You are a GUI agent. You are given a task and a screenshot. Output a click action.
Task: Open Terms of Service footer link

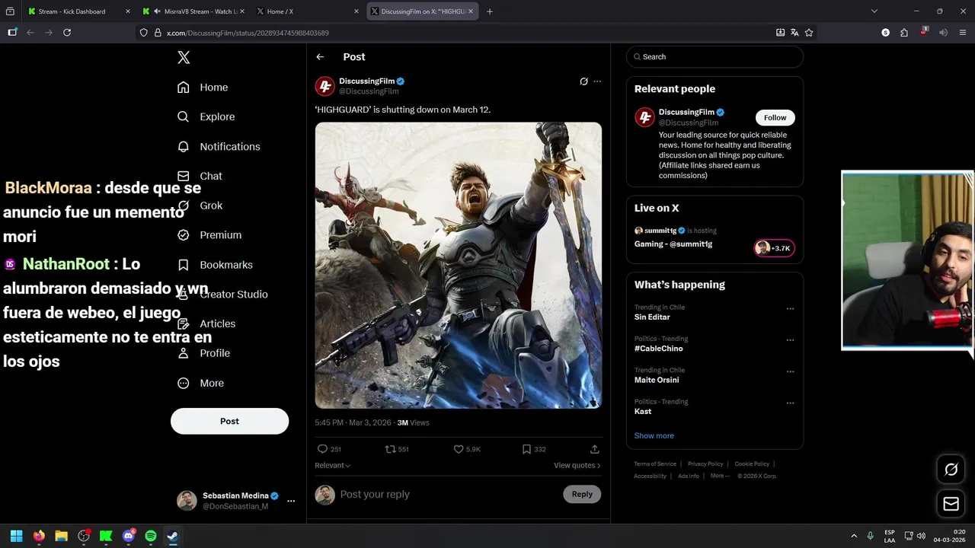(x=655, y=464)
